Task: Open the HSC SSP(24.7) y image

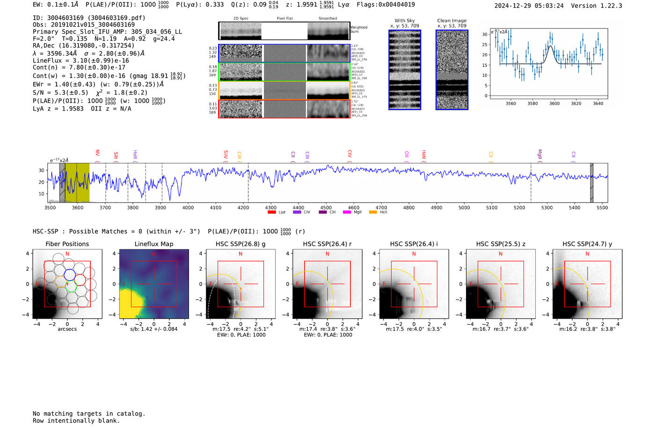Action: tap(588, 284)
